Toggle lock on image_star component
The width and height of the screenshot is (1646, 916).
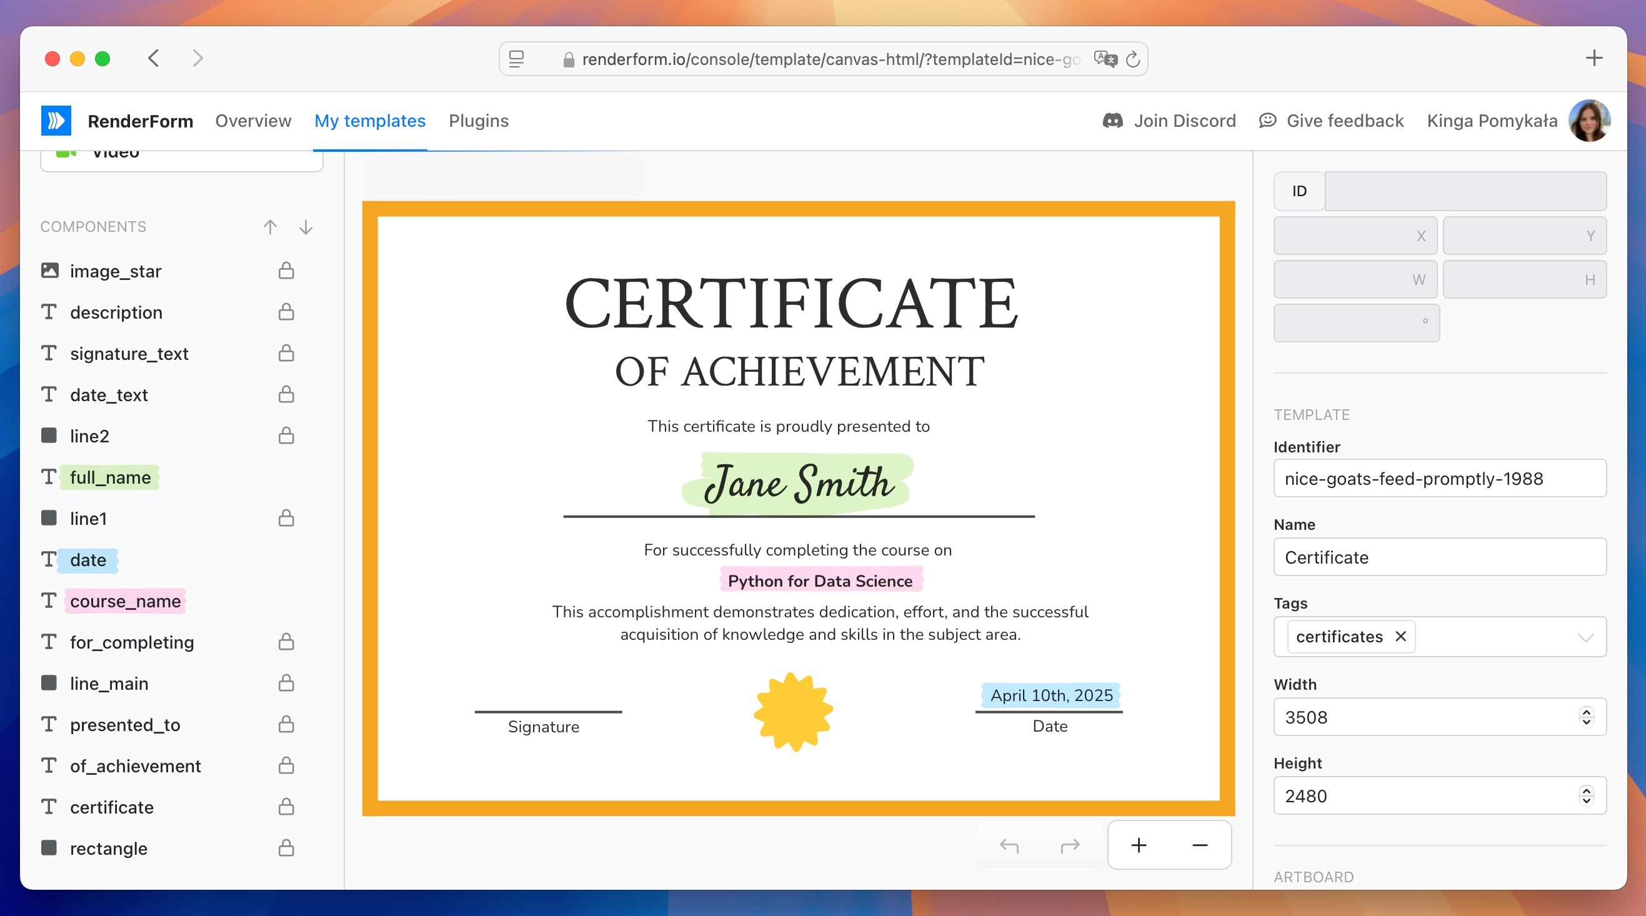coord(286,271)
